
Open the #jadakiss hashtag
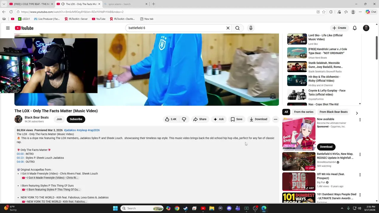coord(70,130)
